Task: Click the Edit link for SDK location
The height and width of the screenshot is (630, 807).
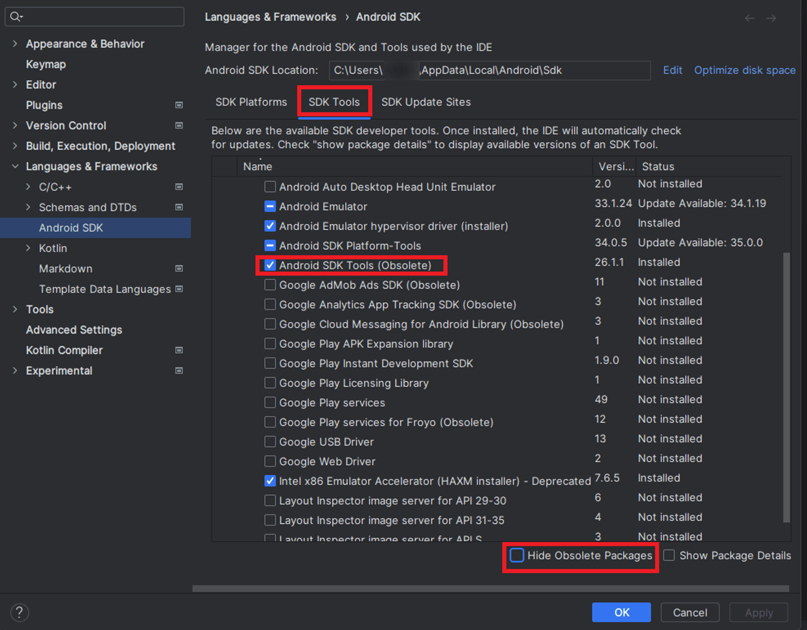Action: point(672,70)
